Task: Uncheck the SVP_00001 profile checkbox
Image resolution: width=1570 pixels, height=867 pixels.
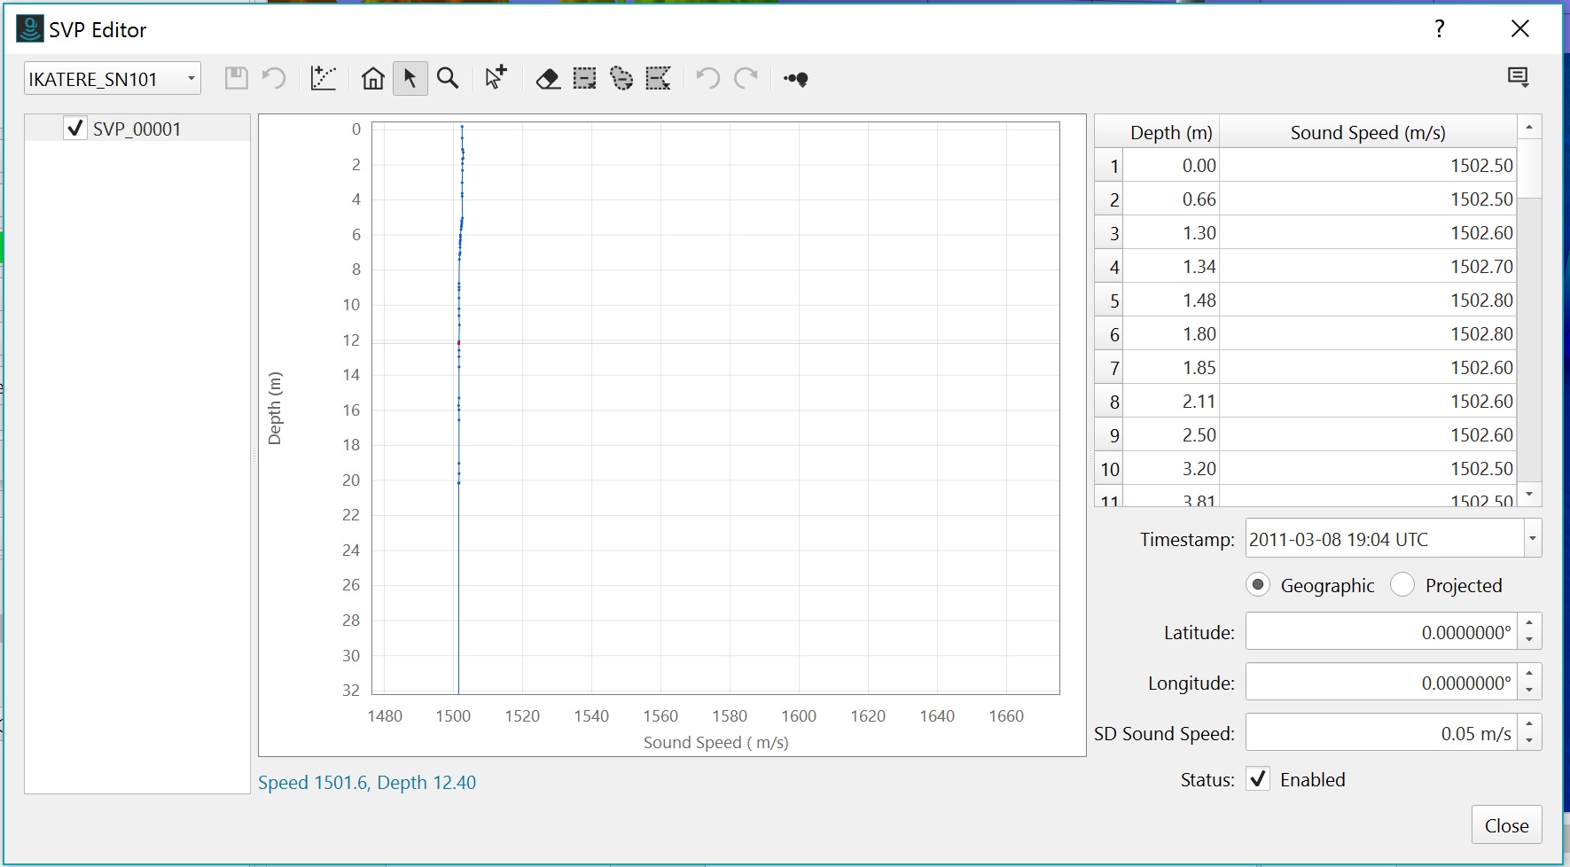Action: [75, 129]
